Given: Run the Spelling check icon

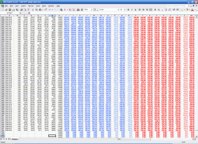Looking at the screenshot, I should [x=29, y=10].
